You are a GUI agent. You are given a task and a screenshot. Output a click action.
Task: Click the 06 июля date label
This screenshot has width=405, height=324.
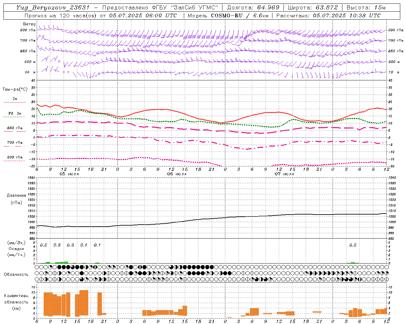[177, 174]
